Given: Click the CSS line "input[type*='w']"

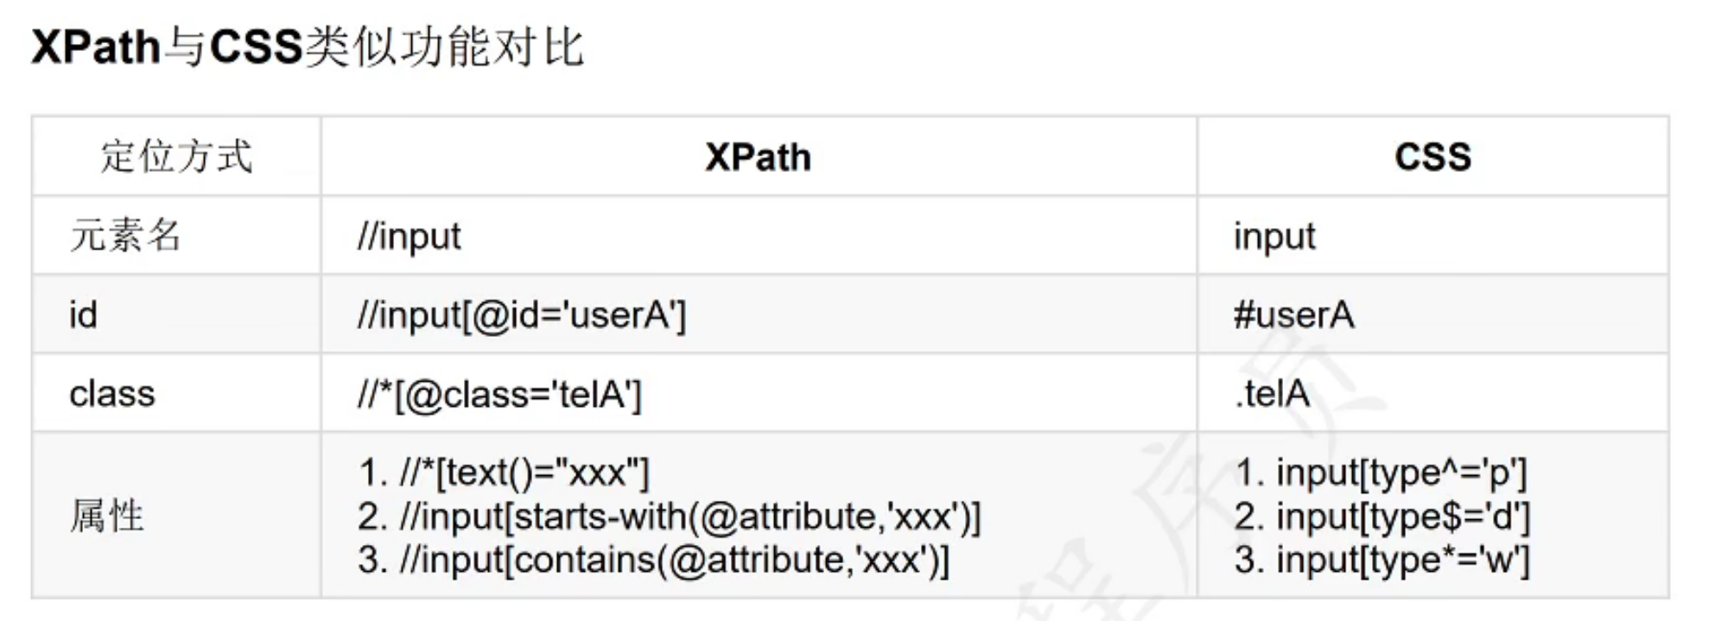Looking at the screenshot, I should (x=1382, y=561).
